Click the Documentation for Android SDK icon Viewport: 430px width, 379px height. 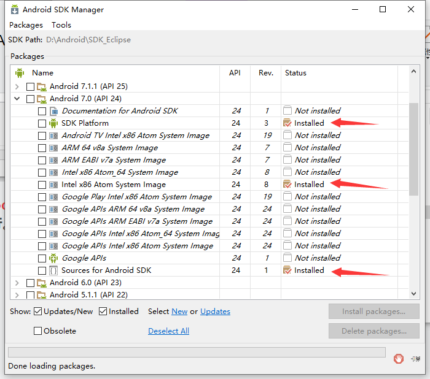point(53,111)
